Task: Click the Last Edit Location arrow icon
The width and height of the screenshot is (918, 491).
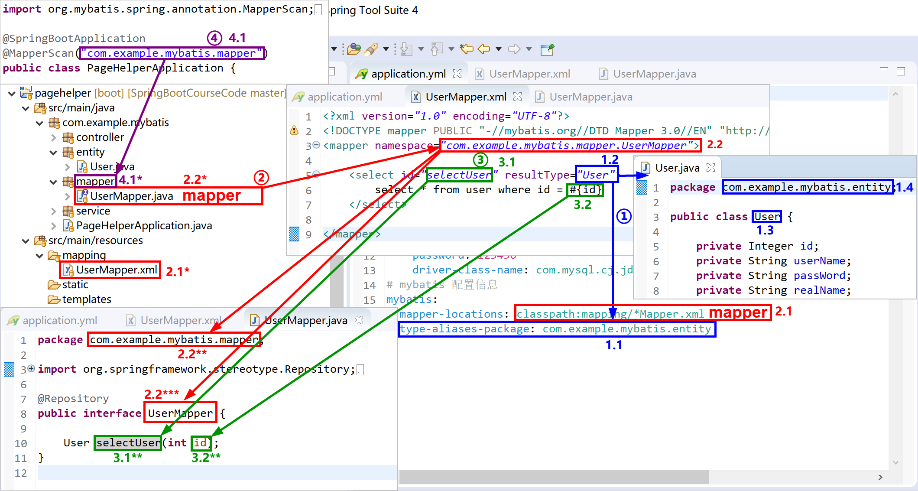Action: click(467, 49)
